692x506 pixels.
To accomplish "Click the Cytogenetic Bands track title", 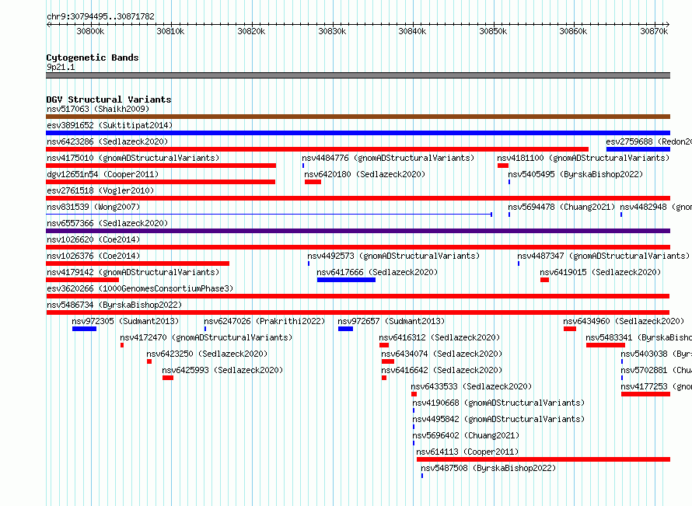I will [x=93, y=58].
